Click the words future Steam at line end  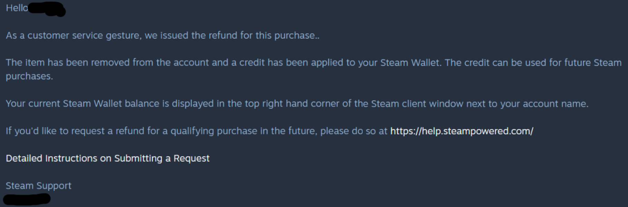click(x=593, y=63)
